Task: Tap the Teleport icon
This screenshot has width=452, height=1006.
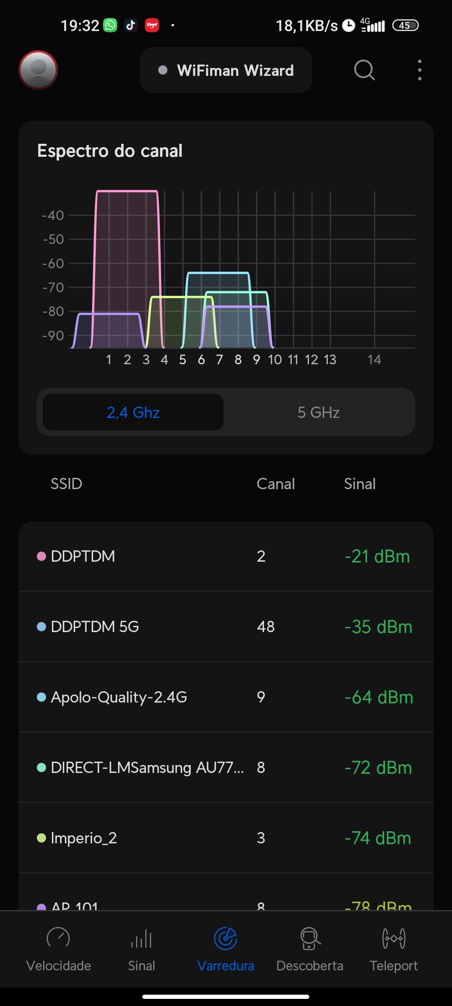Action: click(x=393, y=938)
